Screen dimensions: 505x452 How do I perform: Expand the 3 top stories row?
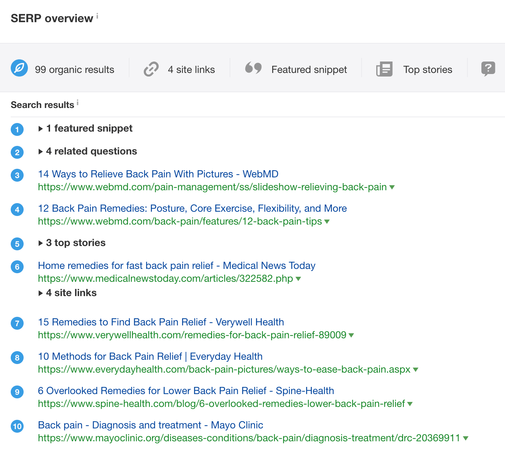72,243
